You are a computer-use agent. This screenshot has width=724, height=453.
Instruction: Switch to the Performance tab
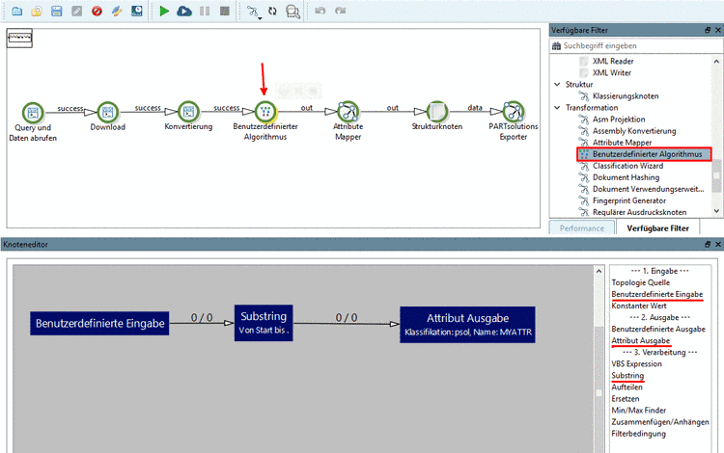(x=582, y=228)
